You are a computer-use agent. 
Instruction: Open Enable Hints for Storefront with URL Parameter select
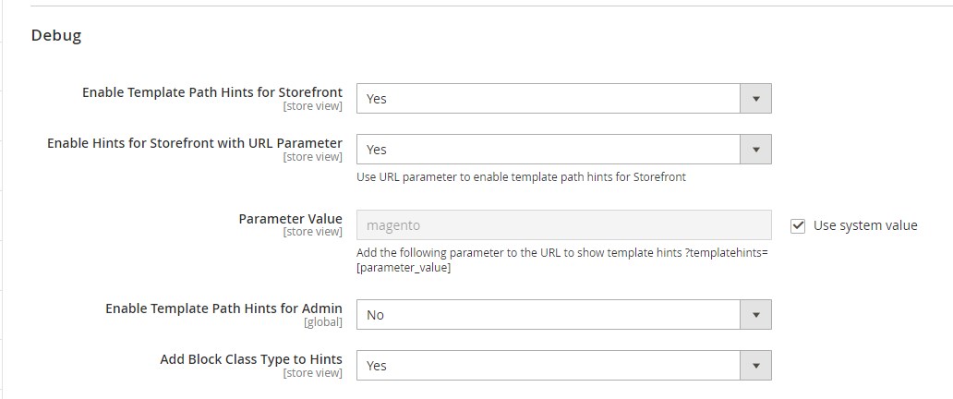(x=549, y=150)
